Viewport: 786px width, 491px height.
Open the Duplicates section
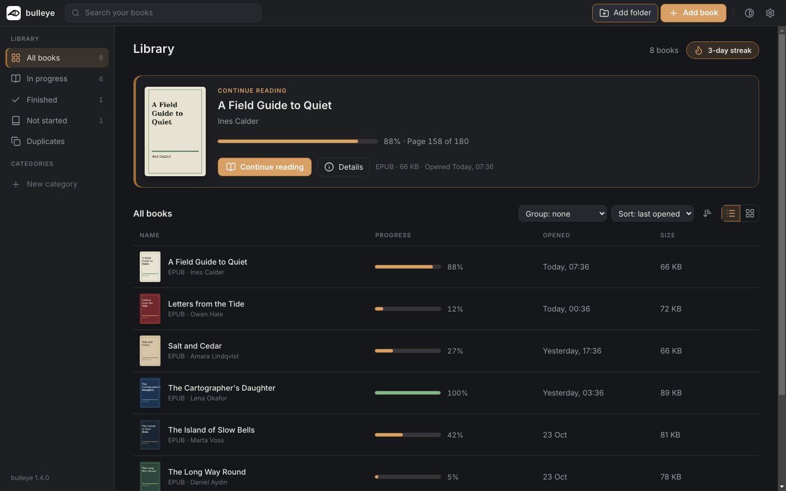click(57, 141)
